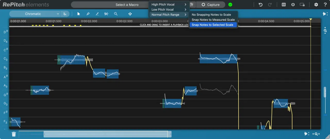Choose the waveform split tool
Viewport: 330px width, 139px height.
(x=106, y=14)
